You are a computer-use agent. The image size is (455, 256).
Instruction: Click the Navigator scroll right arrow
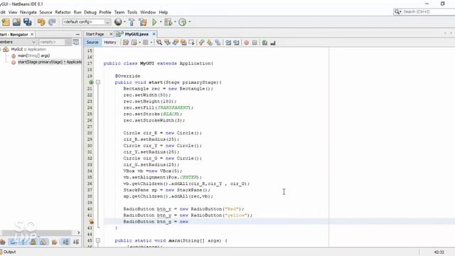point(78,233)
